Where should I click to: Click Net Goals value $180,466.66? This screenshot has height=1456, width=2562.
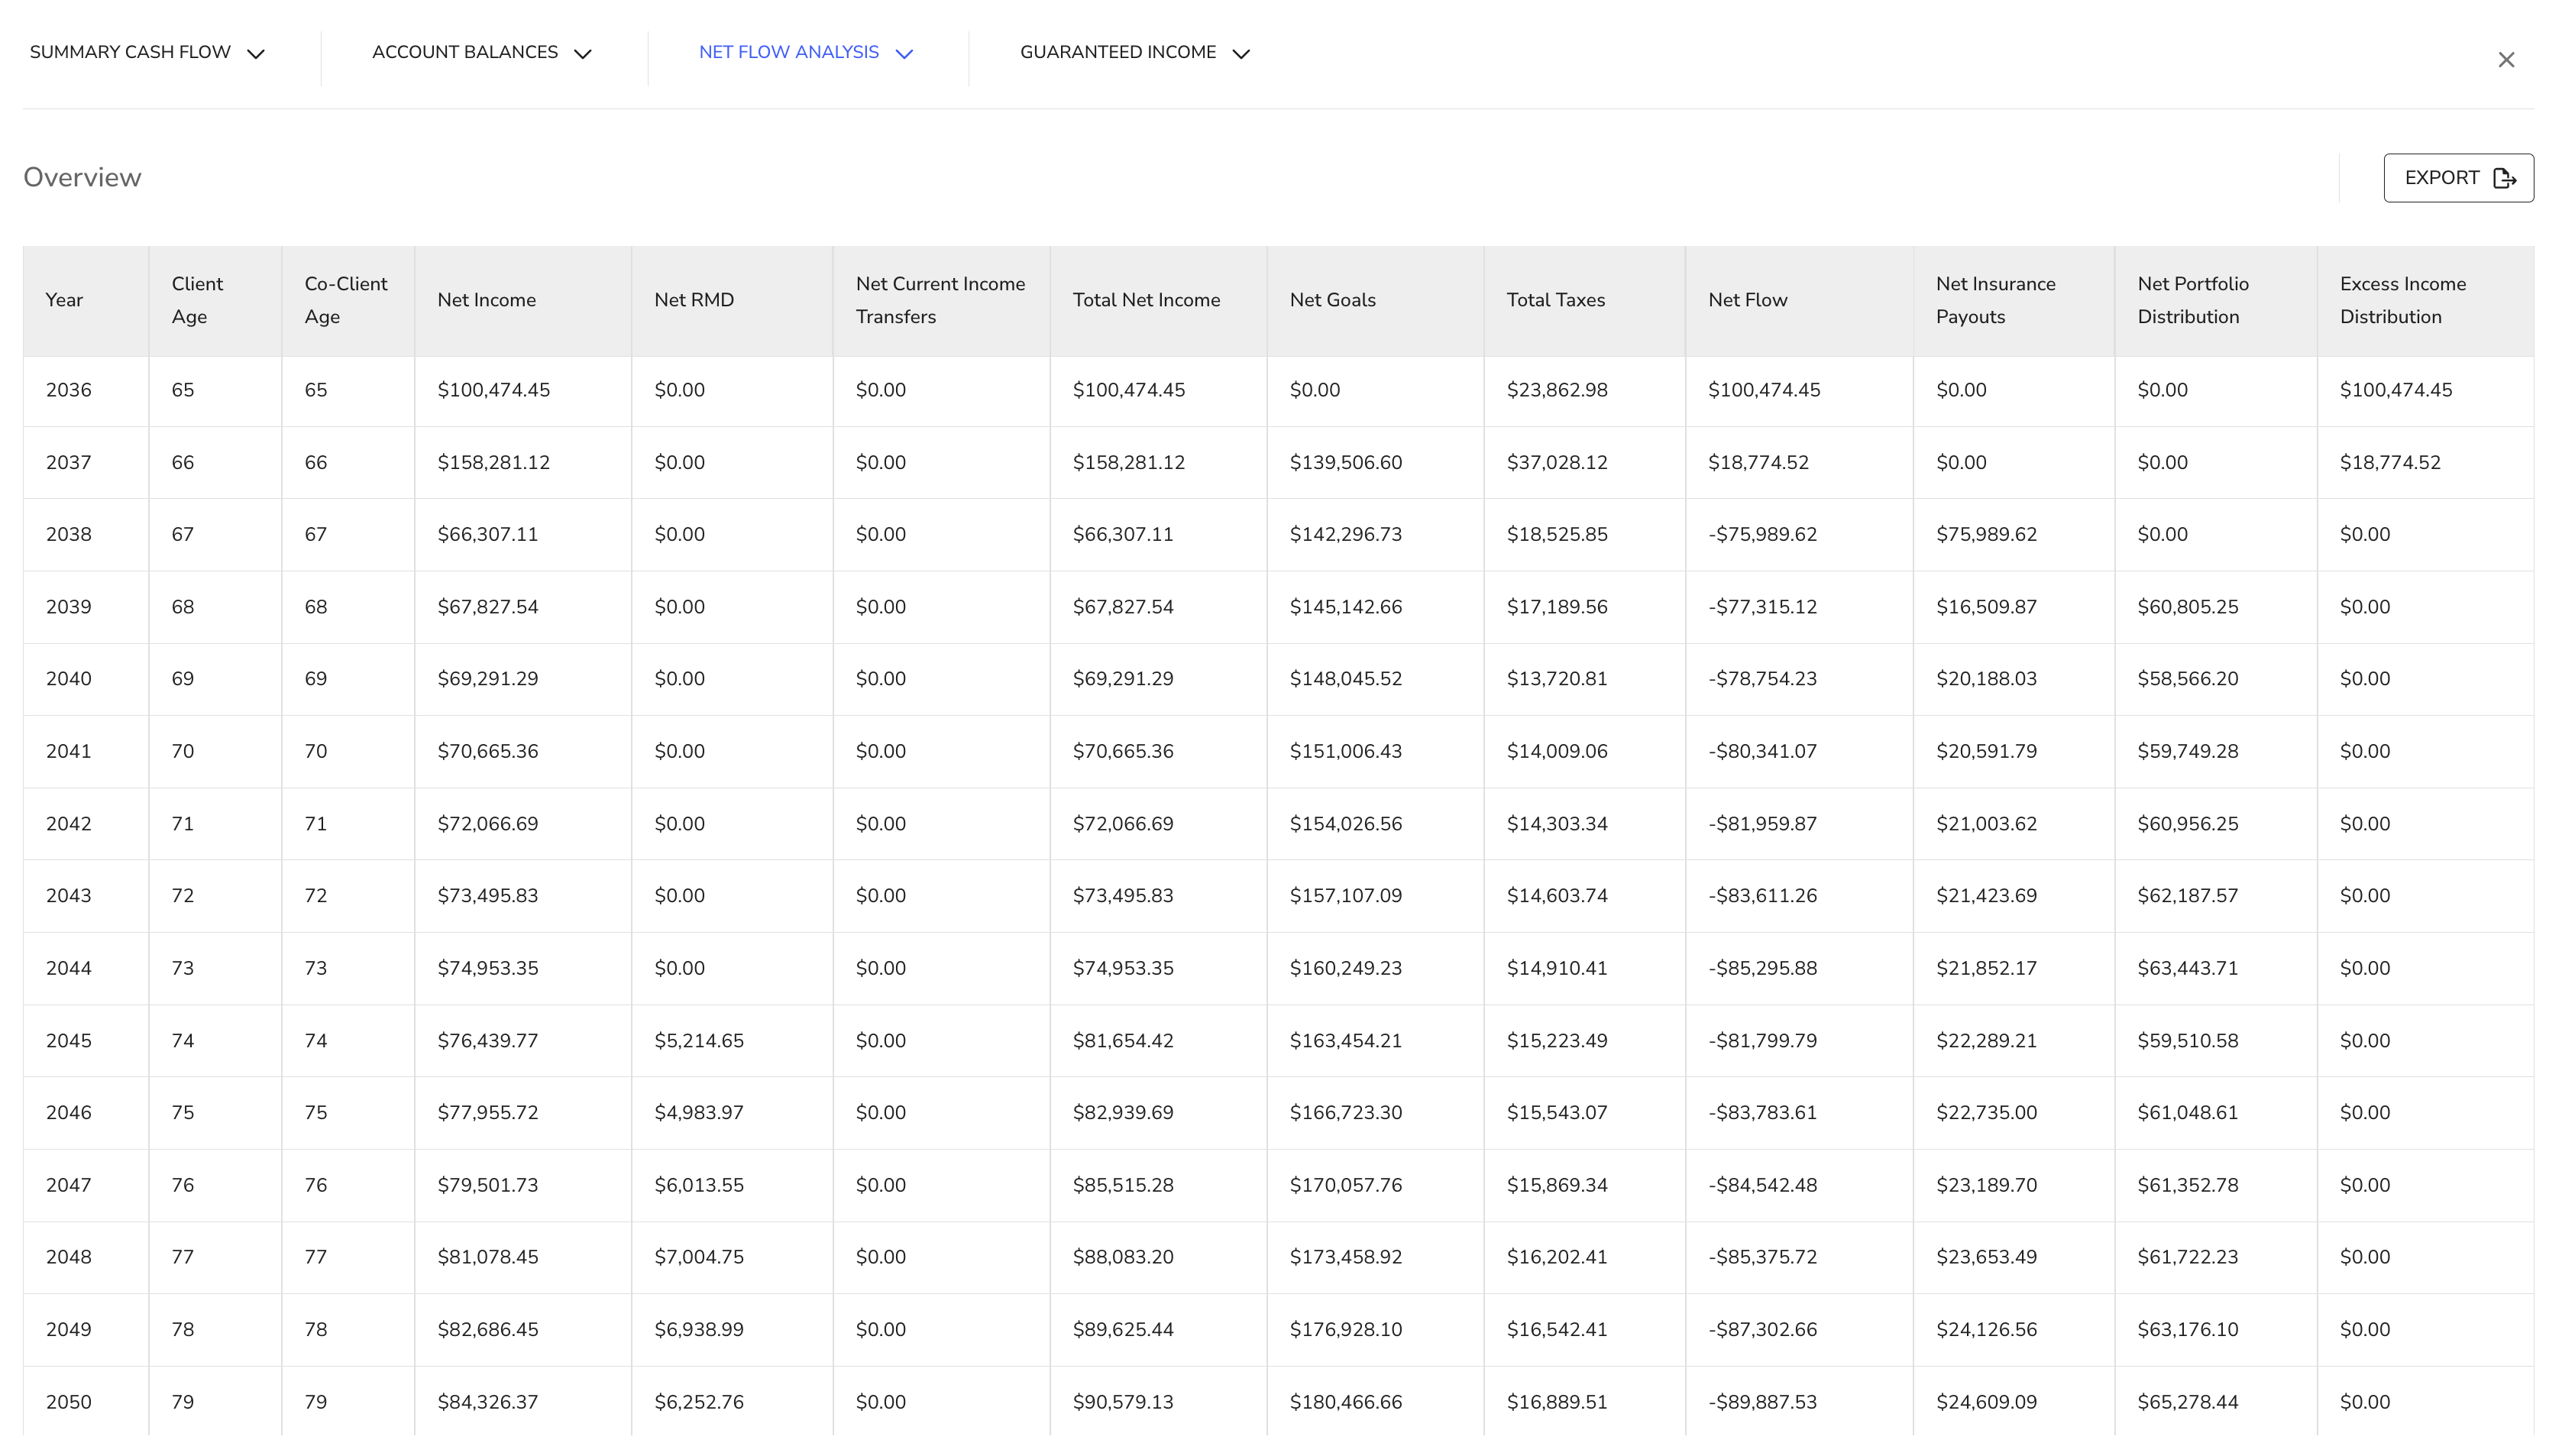pos(1345,1402)
